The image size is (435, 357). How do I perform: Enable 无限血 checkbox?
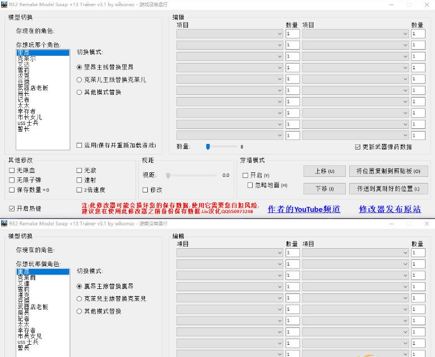pyautogui.click(x=12, y=170)
